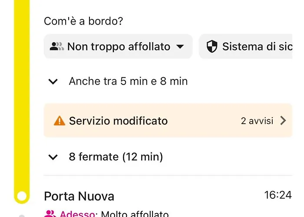304x217 pixels.
Task: Expand the chevron beside 8 fermate
Action: (53, 157)
